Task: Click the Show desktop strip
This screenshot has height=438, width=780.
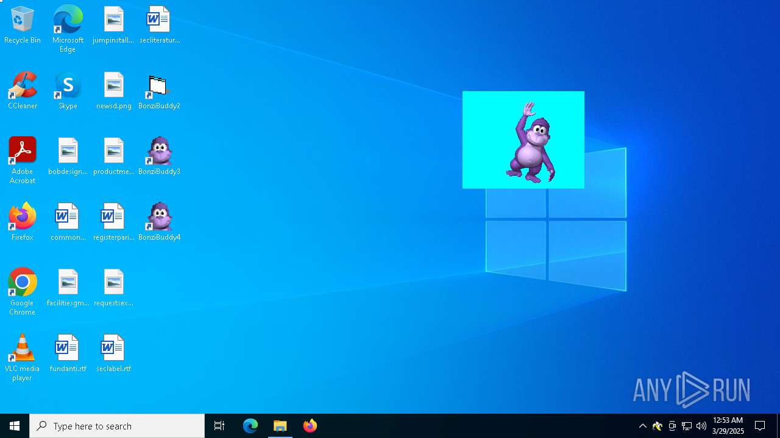Action: point(778,426)
